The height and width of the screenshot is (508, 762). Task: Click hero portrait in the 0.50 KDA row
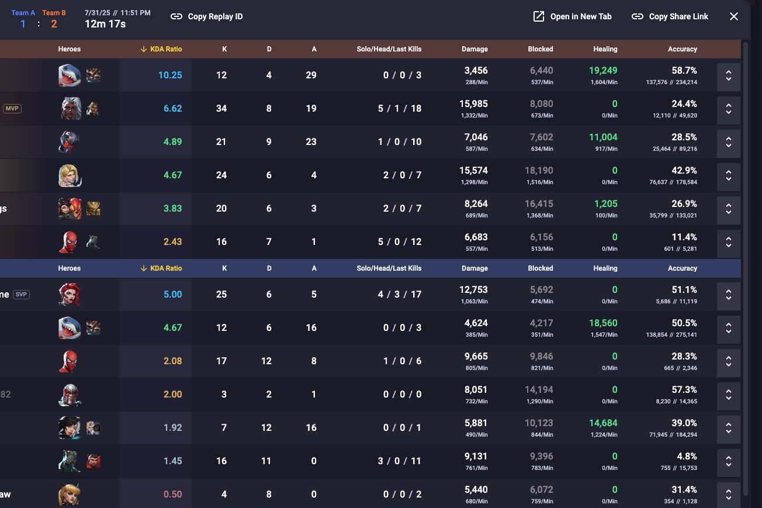click(70, 495)
